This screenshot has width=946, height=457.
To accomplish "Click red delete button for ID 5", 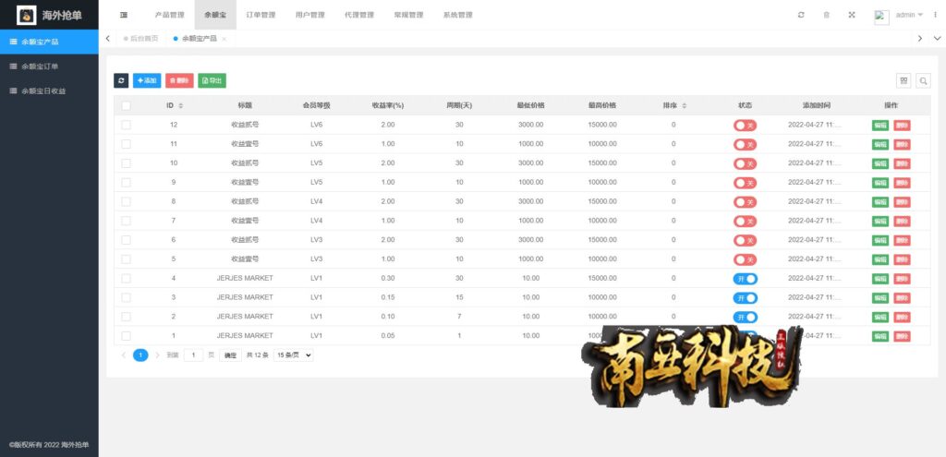I will [902, 259].
